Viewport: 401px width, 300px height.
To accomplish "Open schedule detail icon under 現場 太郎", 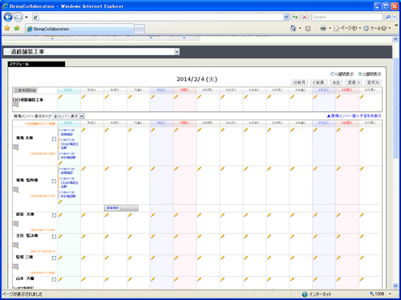I will pos(16,147).
